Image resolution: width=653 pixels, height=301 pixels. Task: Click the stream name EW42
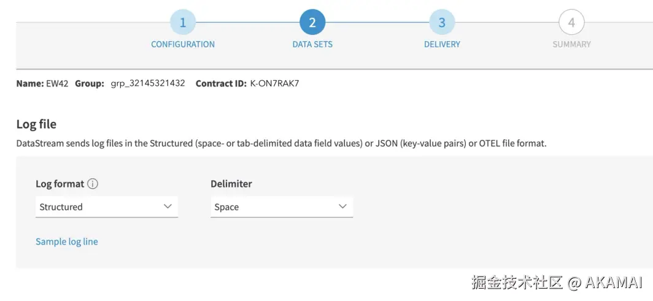pyautogui.click(x=57, y=83)
